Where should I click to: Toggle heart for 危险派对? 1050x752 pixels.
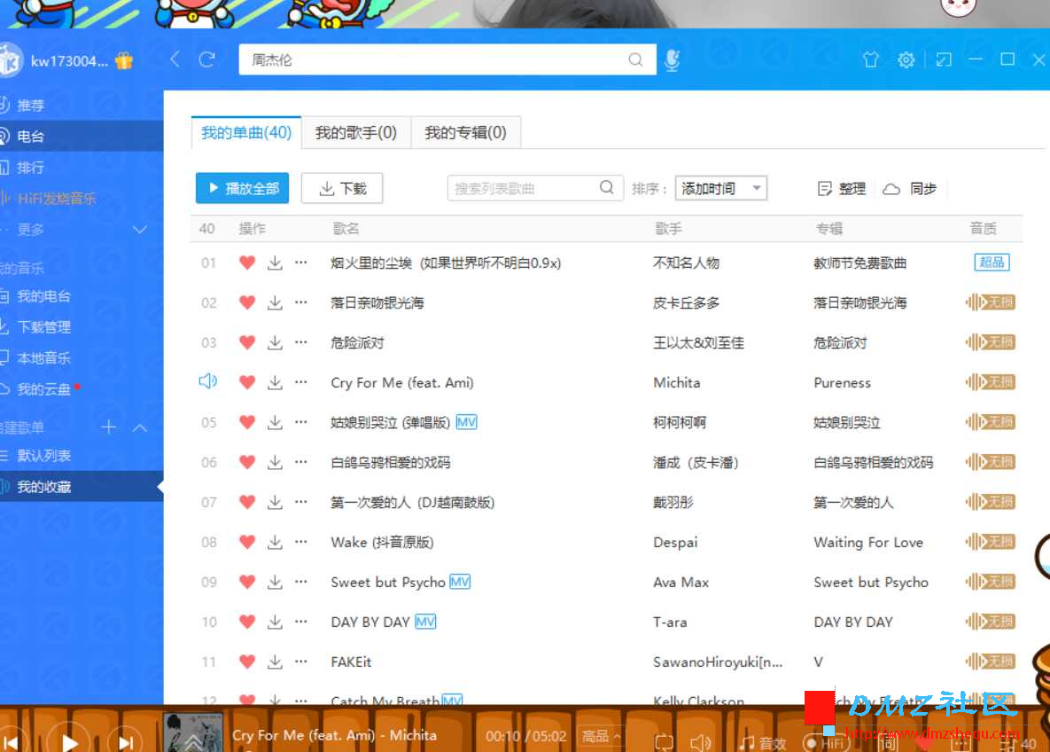click(247, 341)
